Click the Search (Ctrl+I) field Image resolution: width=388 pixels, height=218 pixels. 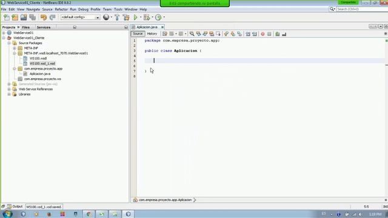coord(362,9)
